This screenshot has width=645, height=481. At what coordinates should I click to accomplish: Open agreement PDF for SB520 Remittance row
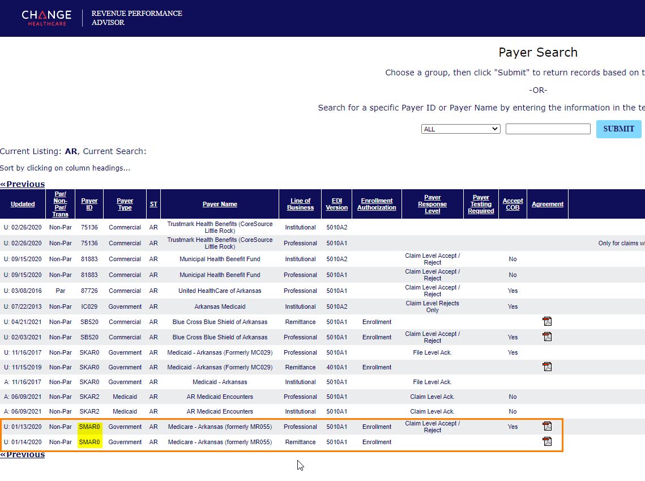click(547, 321)
